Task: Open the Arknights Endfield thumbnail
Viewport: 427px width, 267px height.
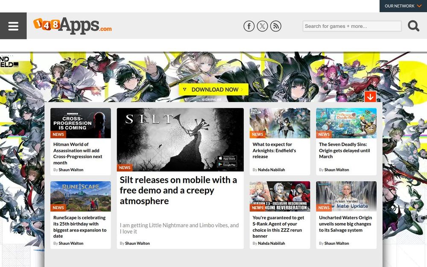Action: coord(280,123)
